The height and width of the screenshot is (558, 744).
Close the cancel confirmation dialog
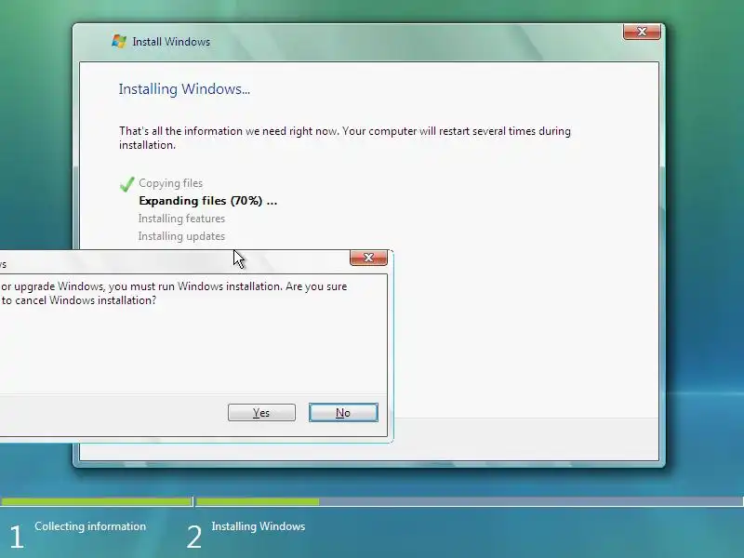(368, 258)
